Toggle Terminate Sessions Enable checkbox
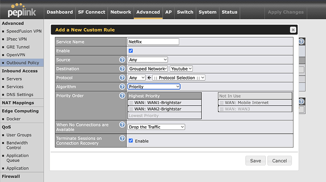Viewport: 326px width, 182px height. [131, 141]
